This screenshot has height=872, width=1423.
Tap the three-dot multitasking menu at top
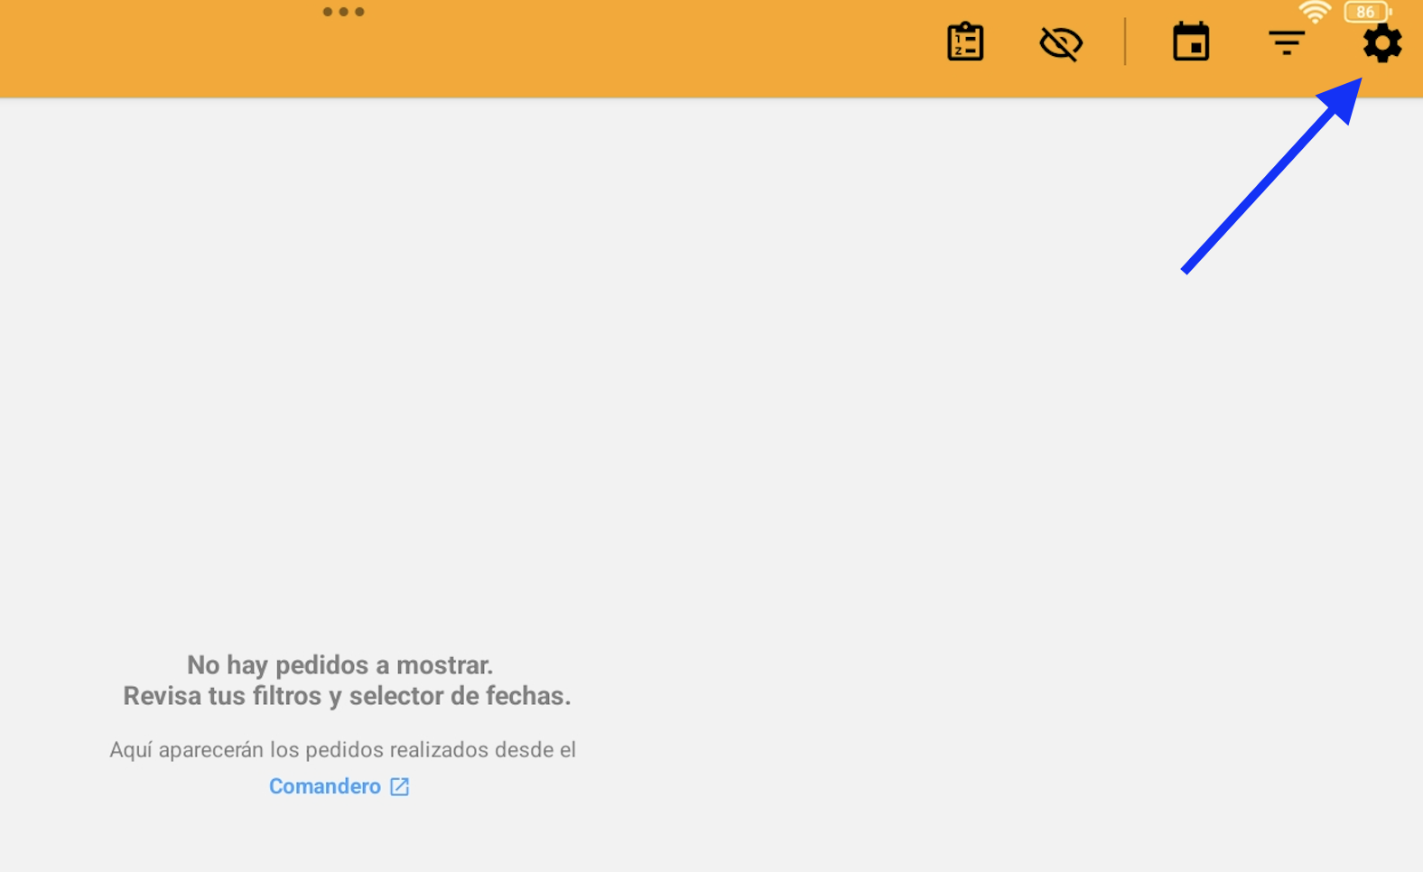pos(343,12)
